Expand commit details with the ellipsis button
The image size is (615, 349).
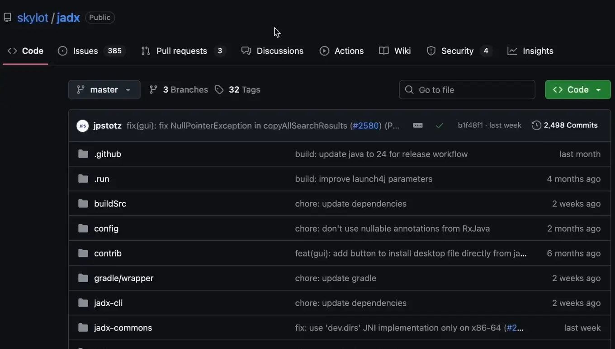pos(418,126)
